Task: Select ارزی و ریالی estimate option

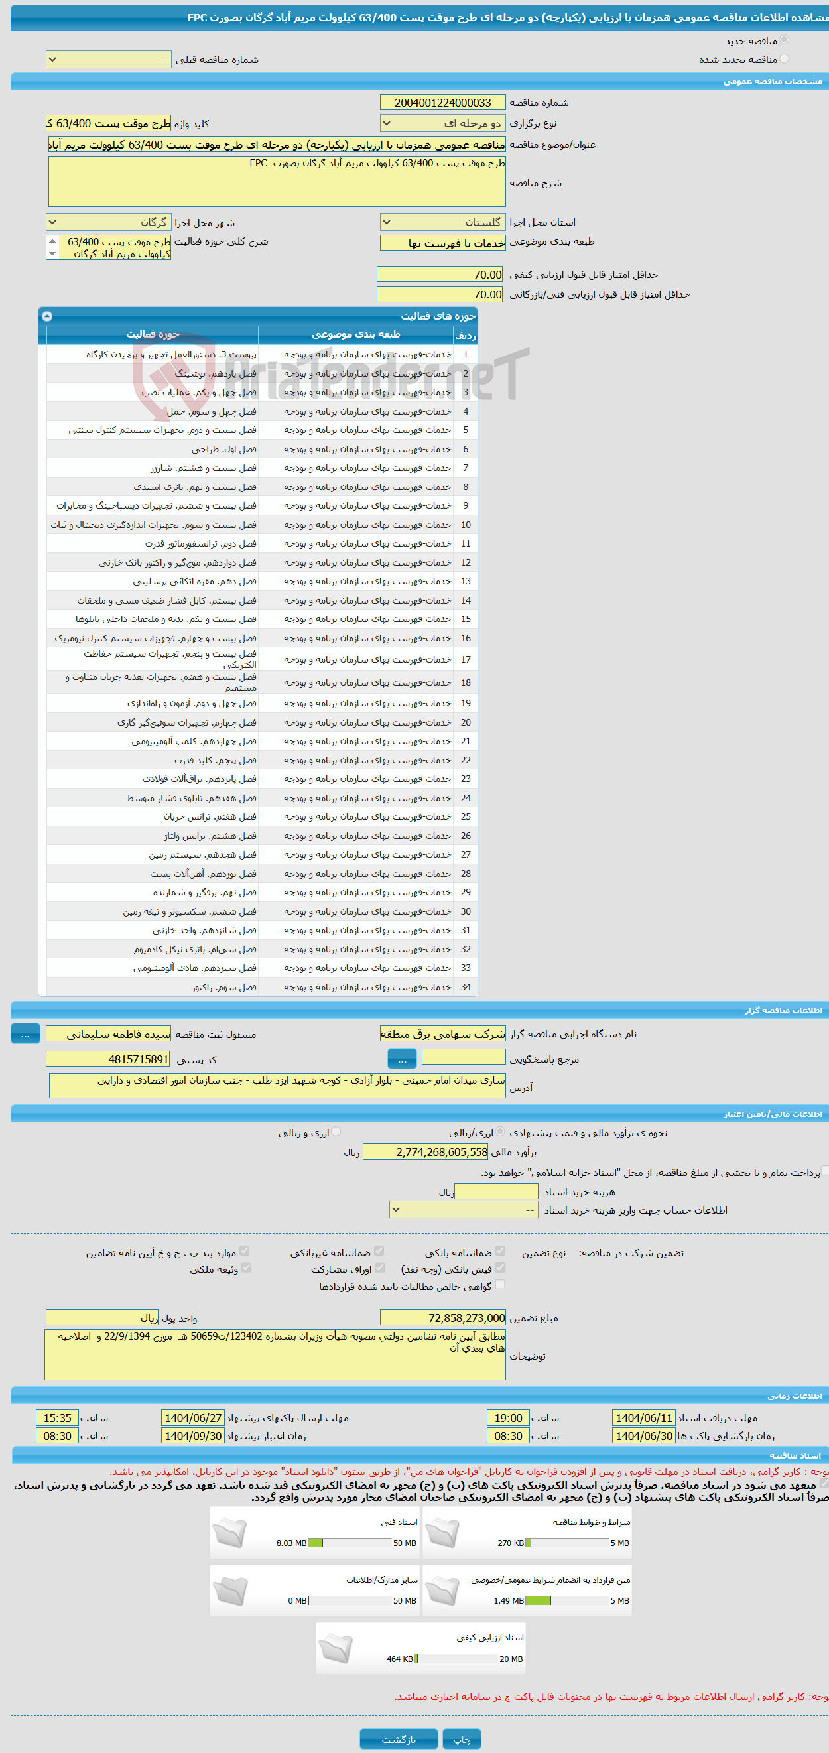Action: point(336,1132)
